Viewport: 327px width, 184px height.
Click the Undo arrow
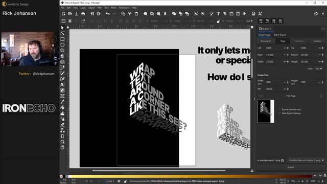click(108, 14)
